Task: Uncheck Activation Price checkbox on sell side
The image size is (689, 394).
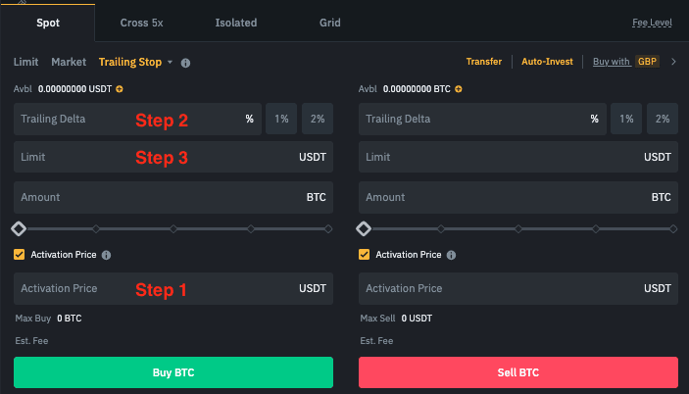Action: coord(365,255)
